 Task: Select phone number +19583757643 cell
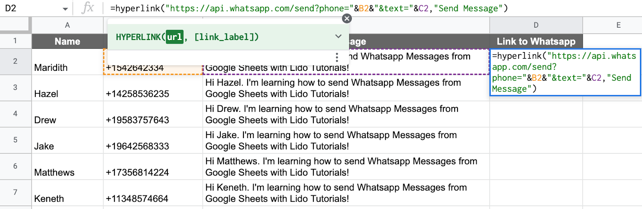(x=153, y=115)
